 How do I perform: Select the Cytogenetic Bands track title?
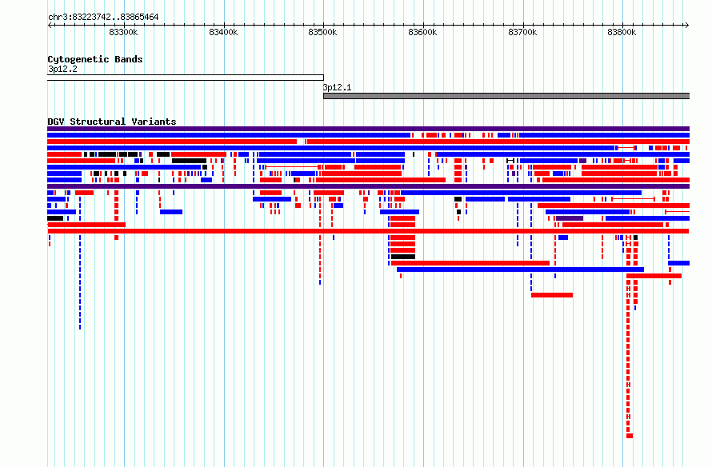(95, 59)
